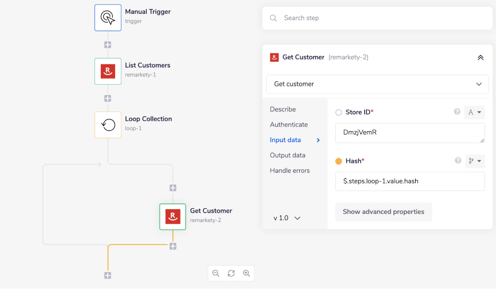This screenshot has height=289, width=496.
Task: Open the Store ID input type dropdown
Action: coord(475,112)
